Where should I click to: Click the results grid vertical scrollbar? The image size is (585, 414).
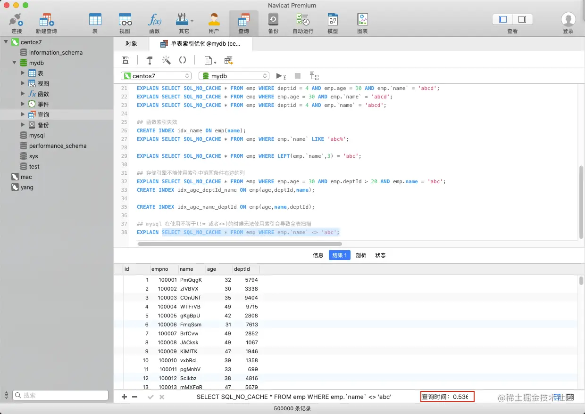(x=582, y=281)
